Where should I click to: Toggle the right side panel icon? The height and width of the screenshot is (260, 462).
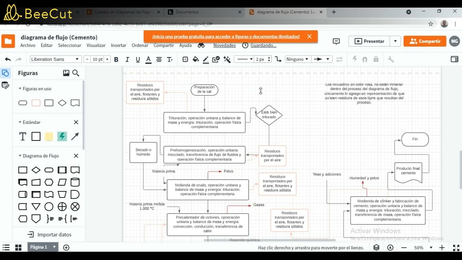pyautogui.click(x=454, y=59)
